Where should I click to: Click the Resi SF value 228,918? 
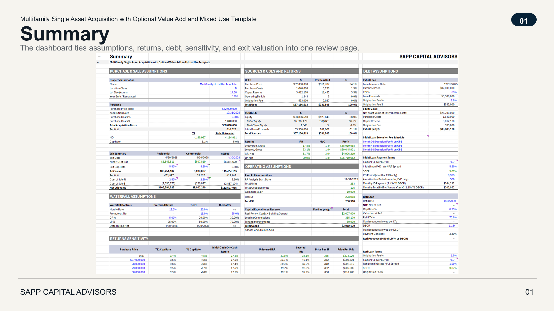(350, 197)
